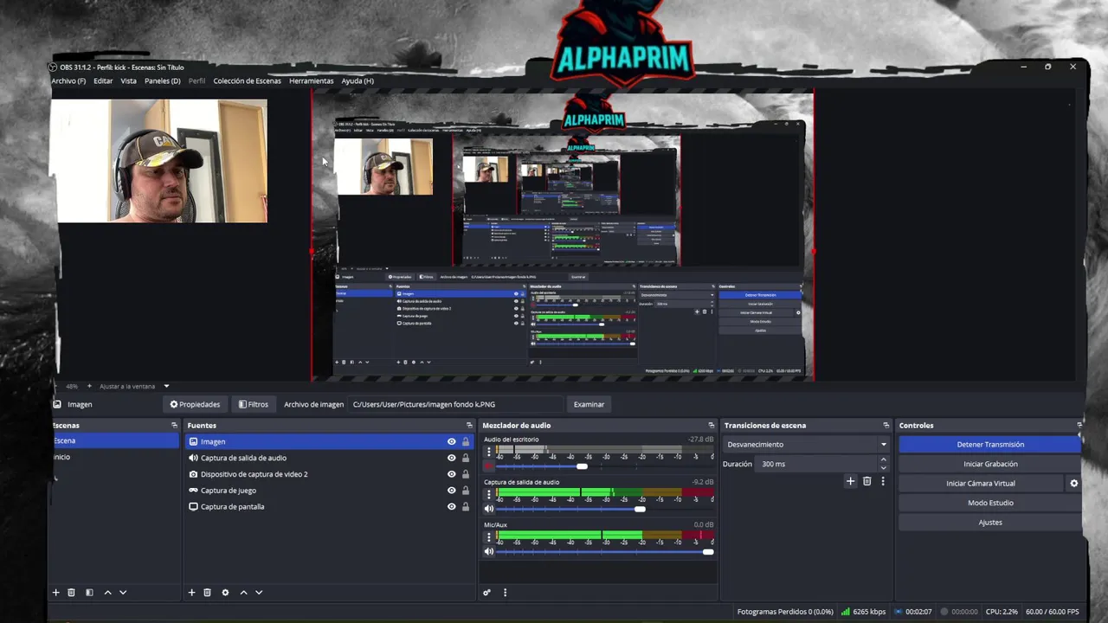
Task: Click Iniciar Grabación button
Action: 990,464
